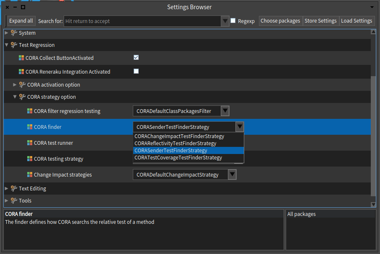Select the Change Impact strategies label
The height and width of the screenshot is (254, 380).
click(63, 174)
